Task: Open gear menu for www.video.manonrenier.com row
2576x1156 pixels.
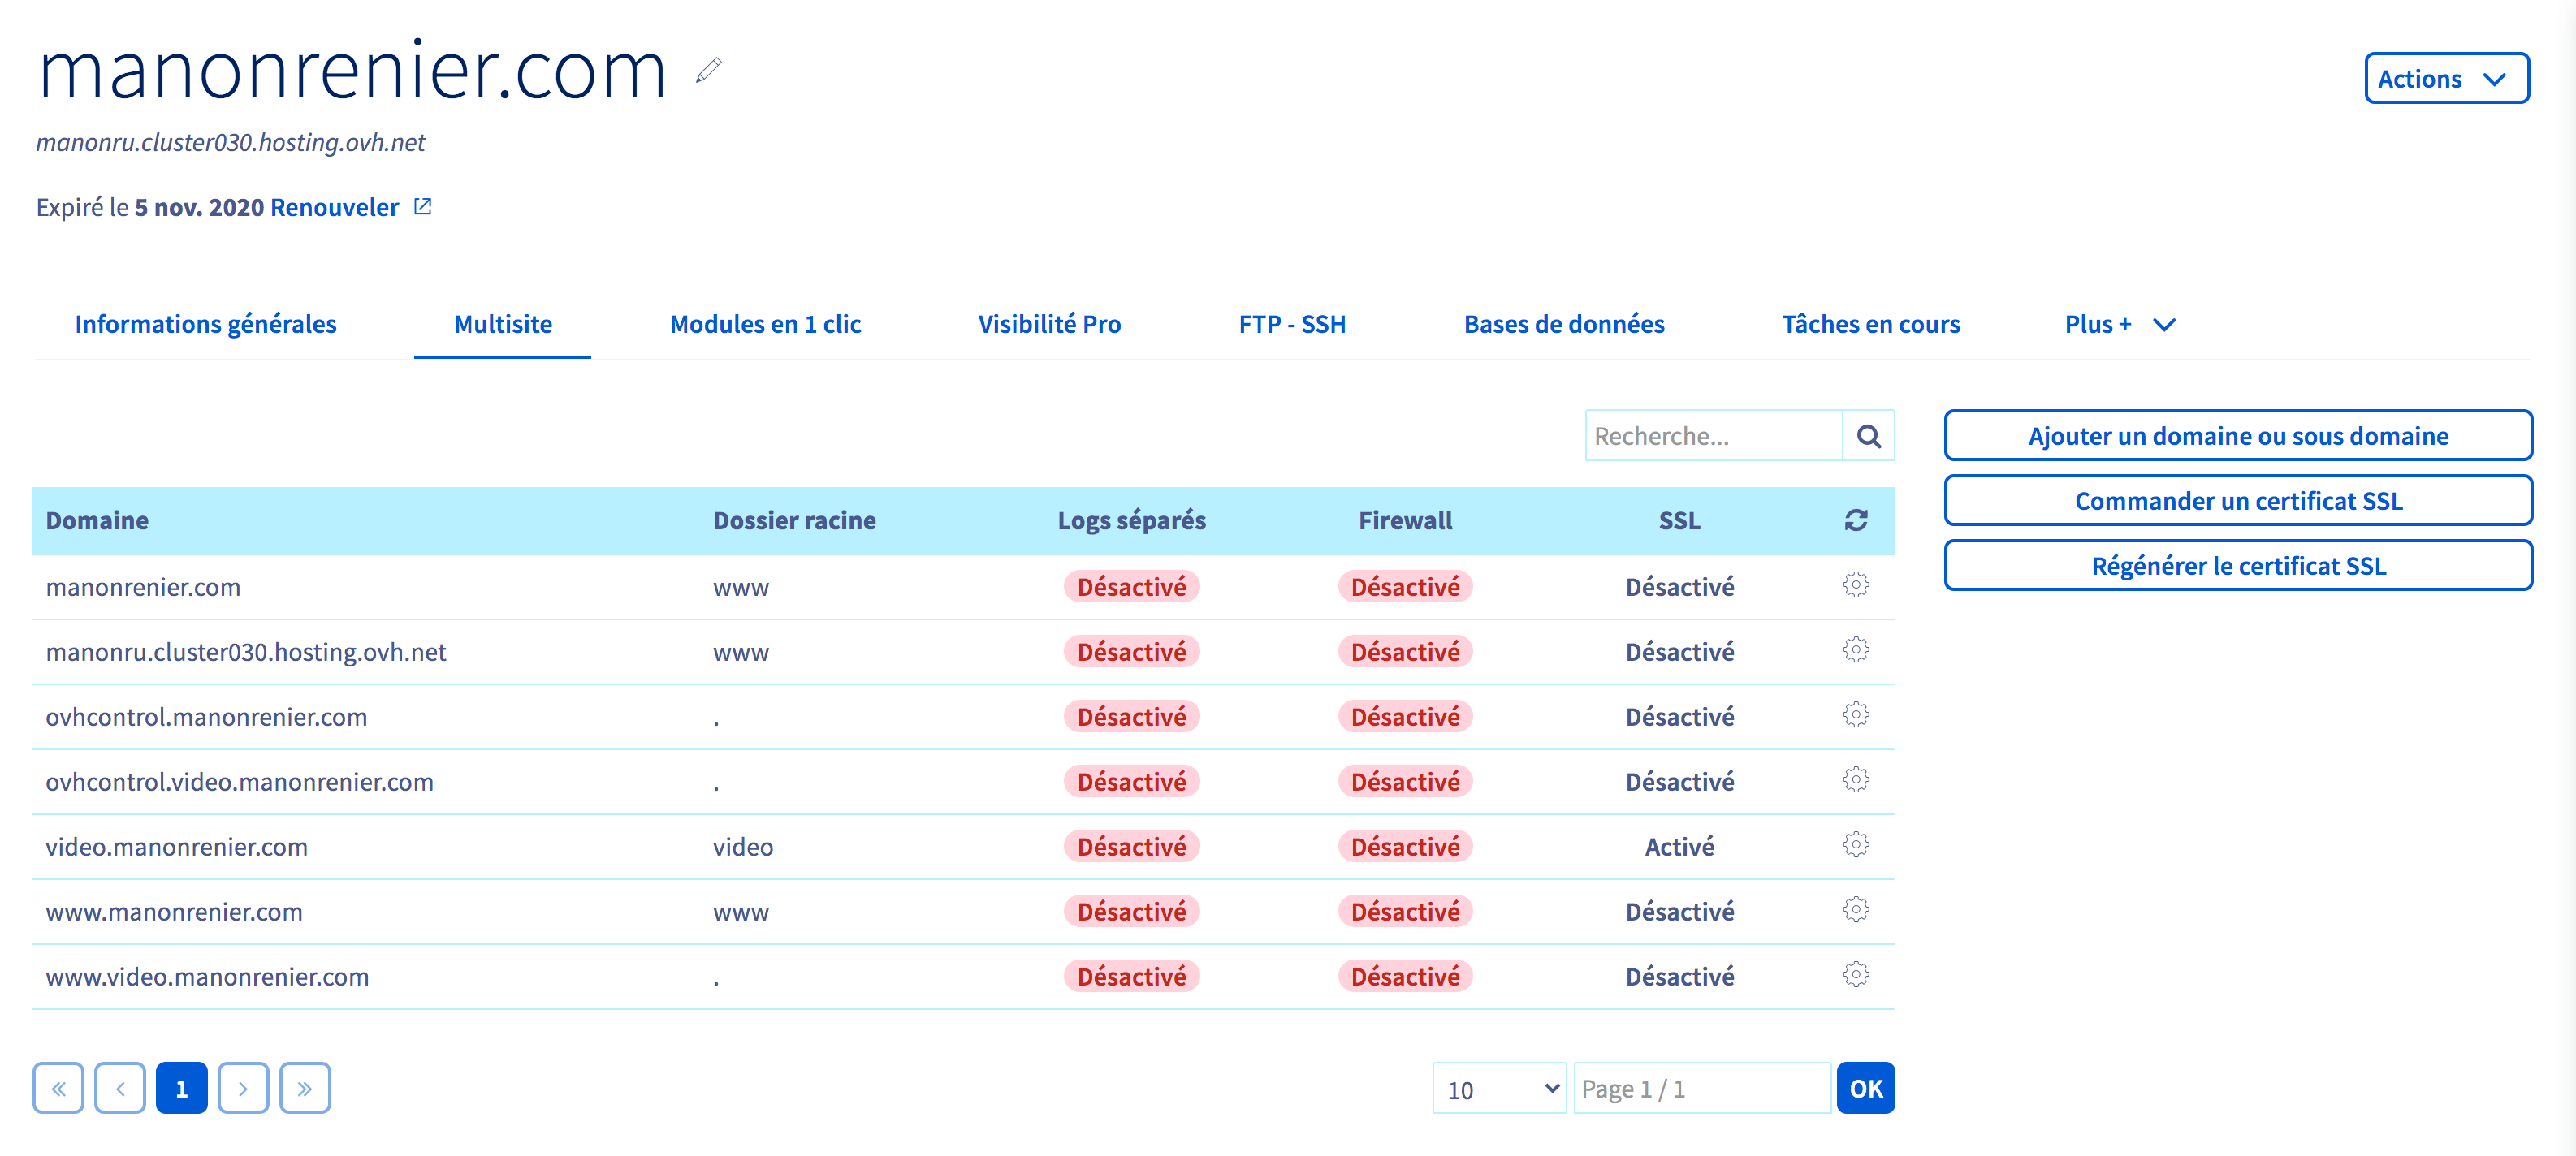Action: click(x=1855, y=975)
